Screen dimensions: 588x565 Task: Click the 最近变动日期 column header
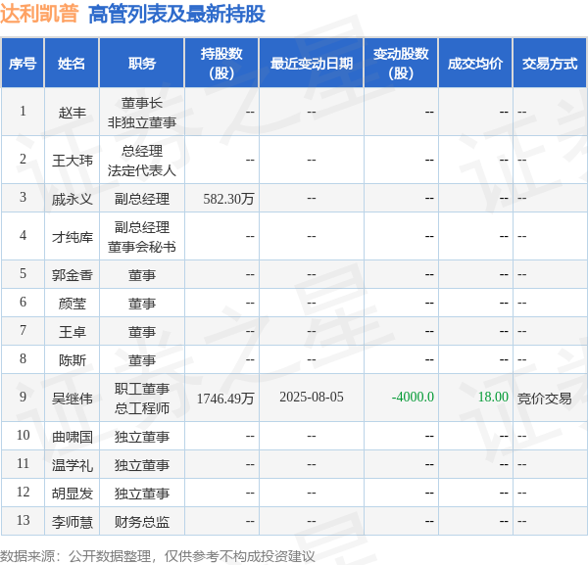[x=312, y=63]
